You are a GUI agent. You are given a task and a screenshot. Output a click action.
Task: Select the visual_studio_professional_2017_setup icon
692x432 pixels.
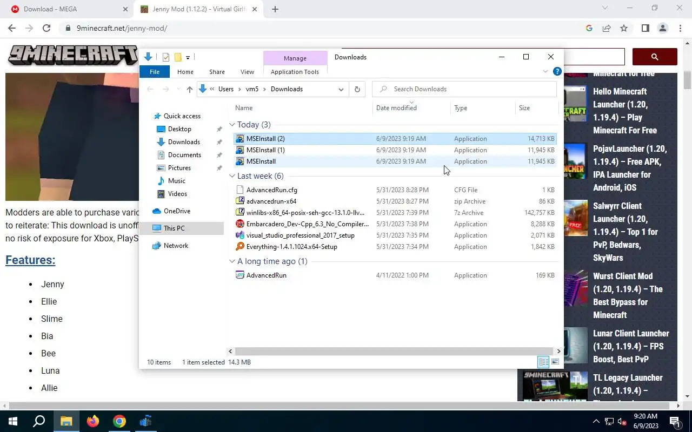pyautogui.click(x=240, y=235)
